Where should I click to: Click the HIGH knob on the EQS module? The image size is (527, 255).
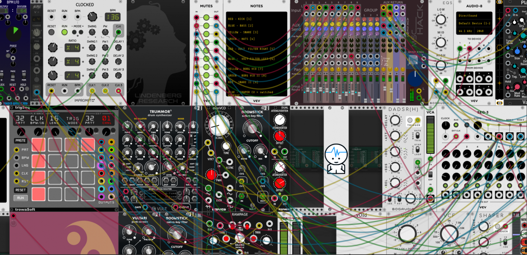[441, 65]
